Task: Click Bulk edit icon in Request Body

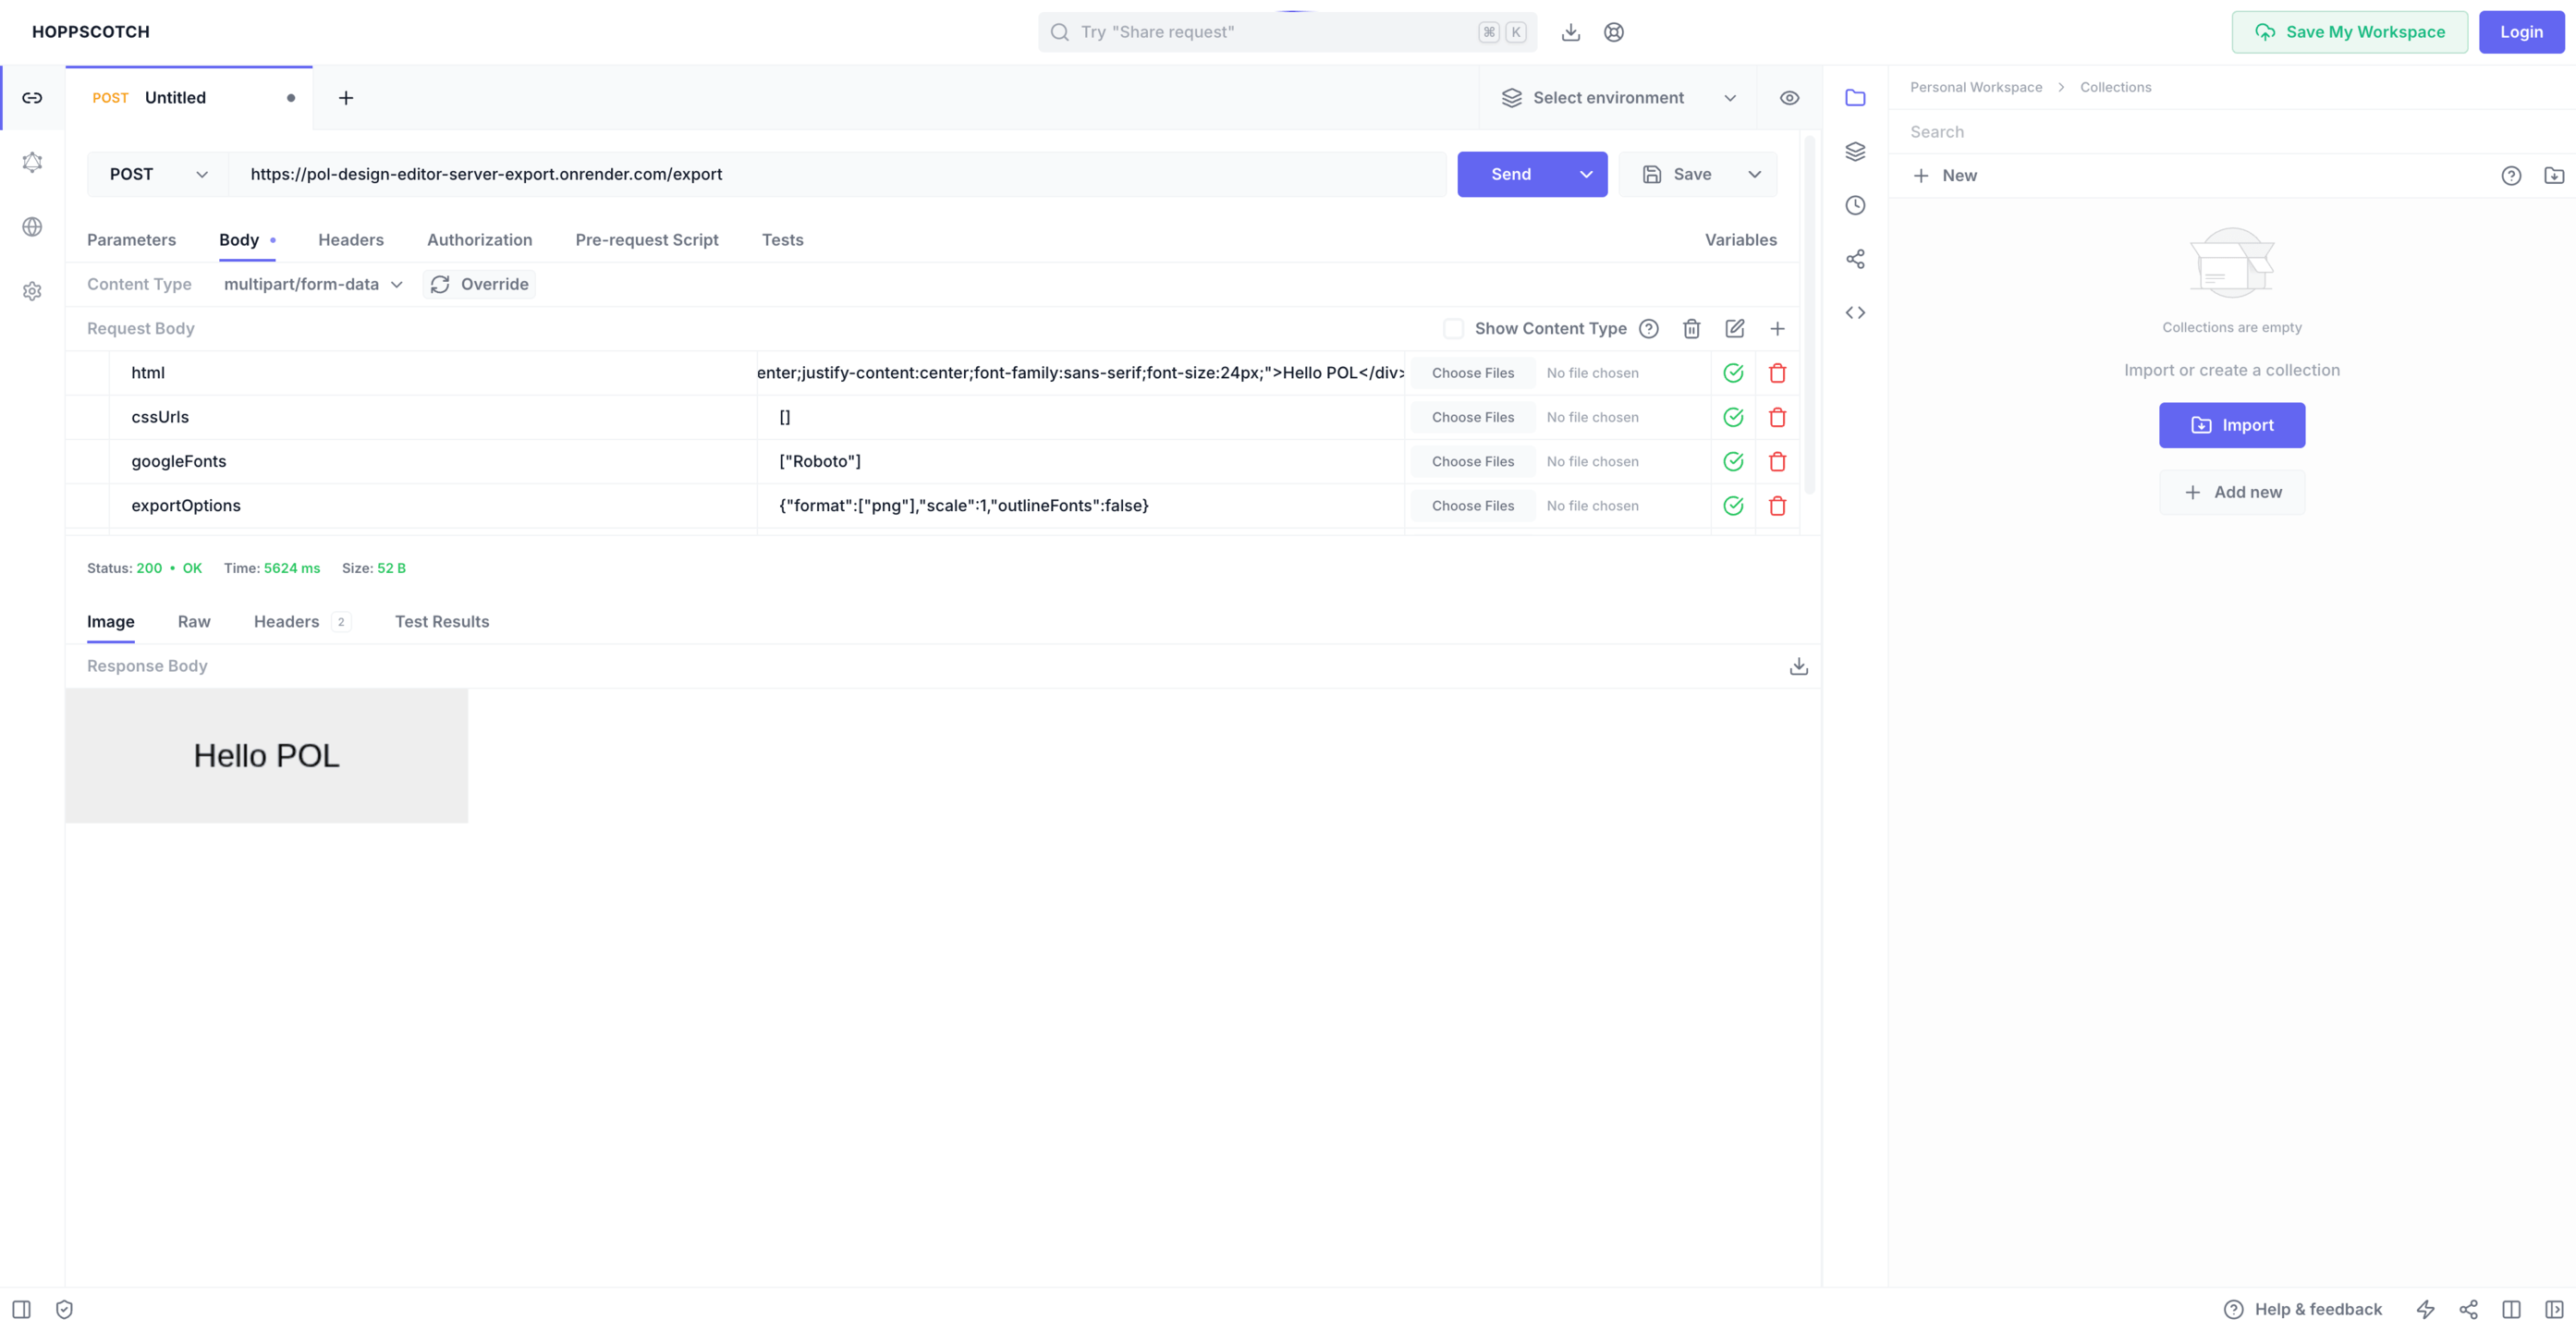Action: coord(1734,328)
